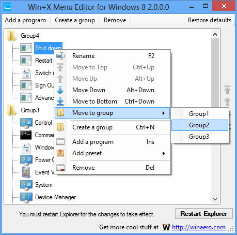Open the Move to group submenu arrow
The width and height of the screenshot is (237, 235).
[x=164, y=113]
